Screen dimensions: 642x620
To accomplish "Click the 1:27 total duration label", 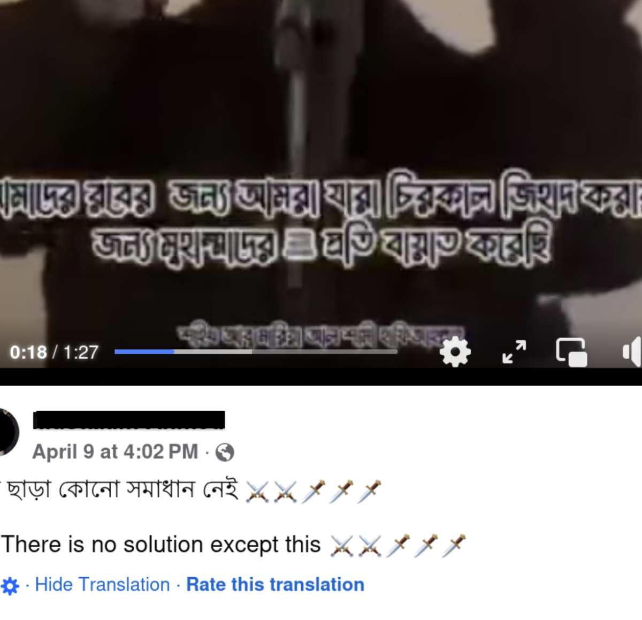I will 81,352.
